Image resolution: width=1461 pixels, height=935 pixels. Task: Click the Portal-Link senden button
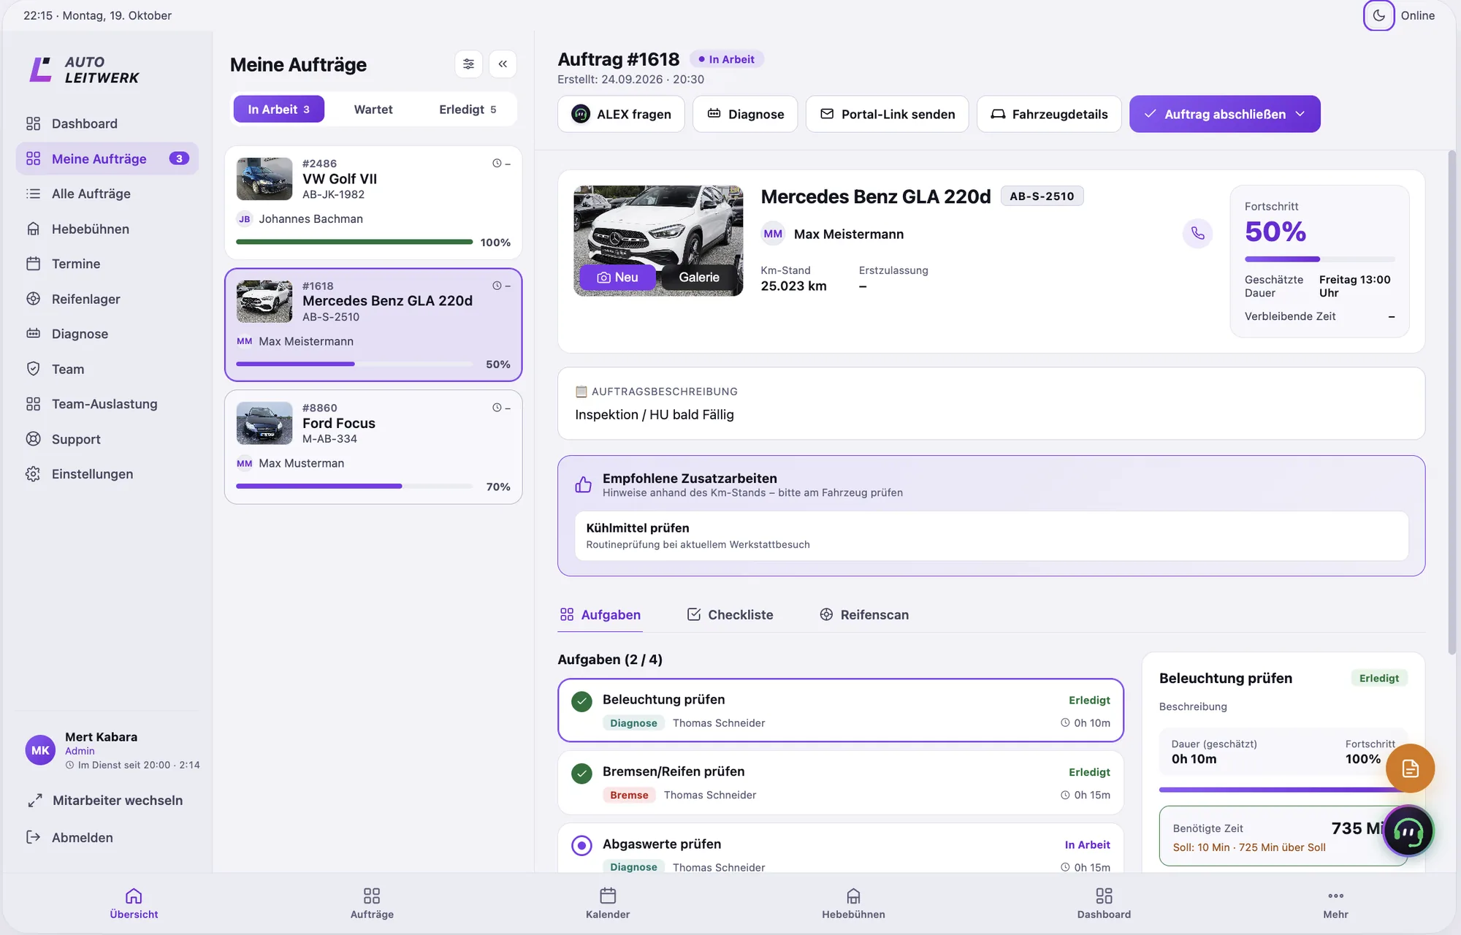887,114
